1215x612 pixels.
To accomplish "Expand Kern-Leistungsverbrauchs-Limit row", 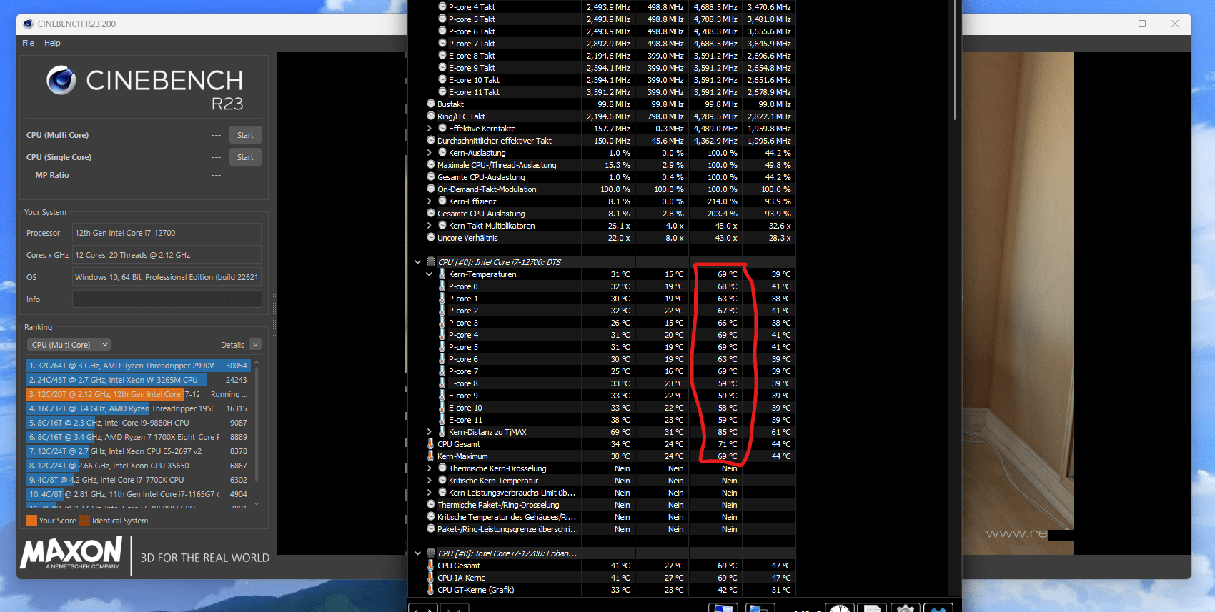I will [430, 493].
